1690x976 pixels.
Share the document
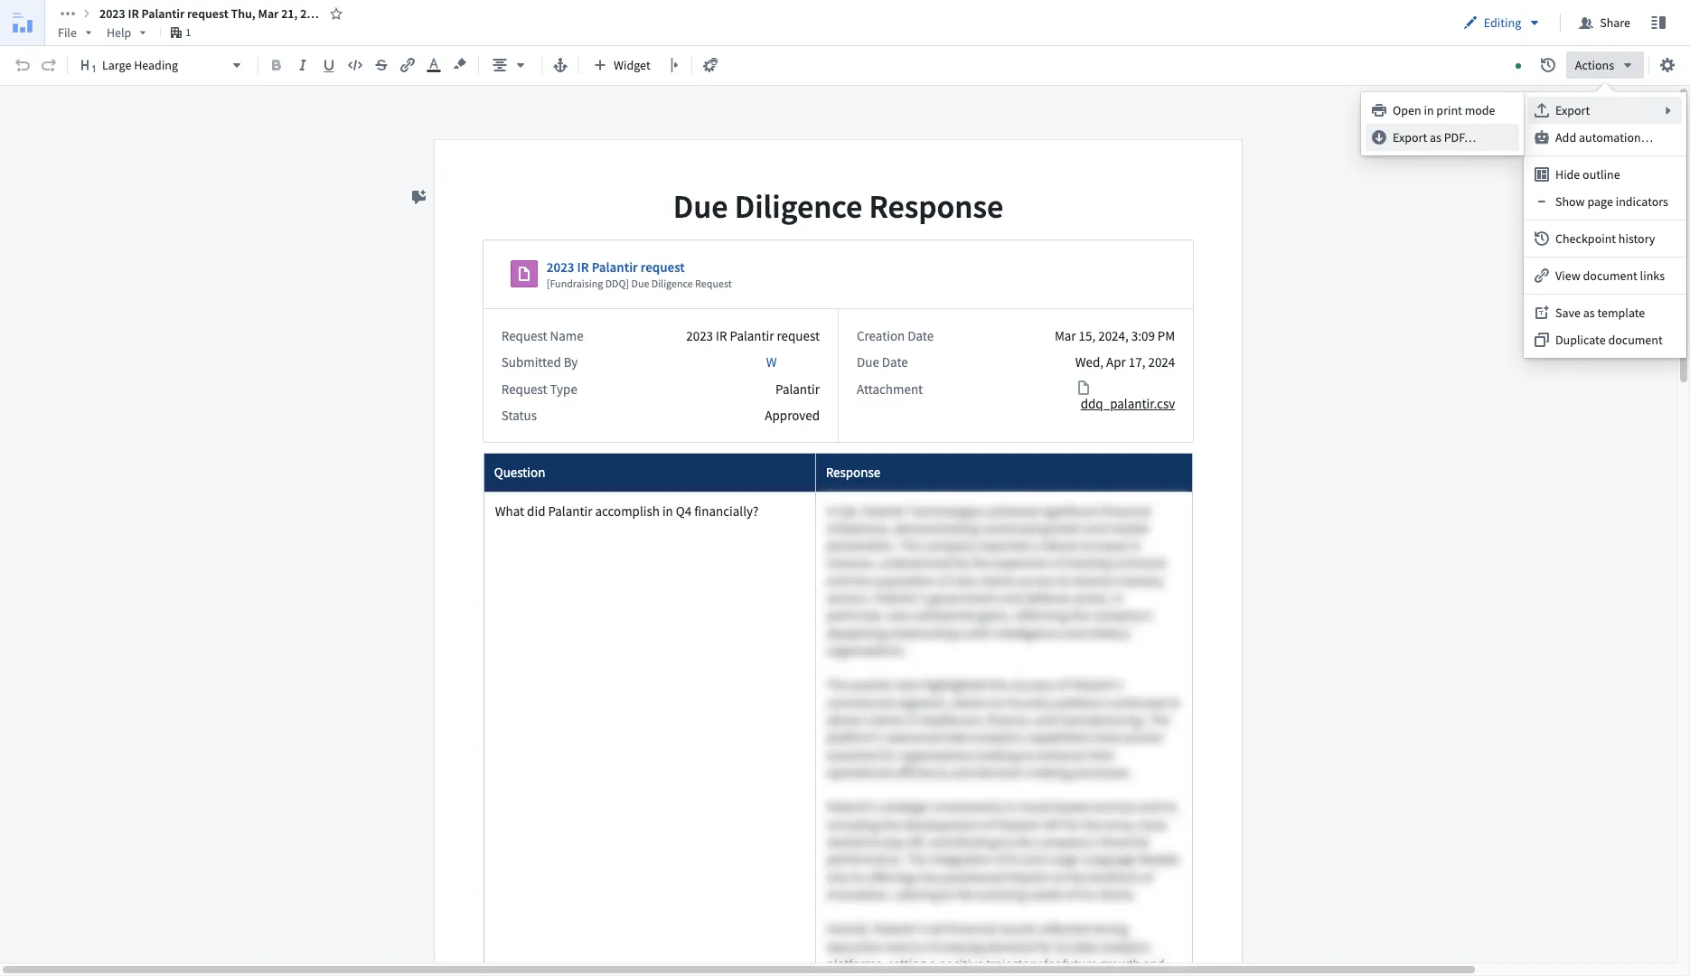[1604, 23]
